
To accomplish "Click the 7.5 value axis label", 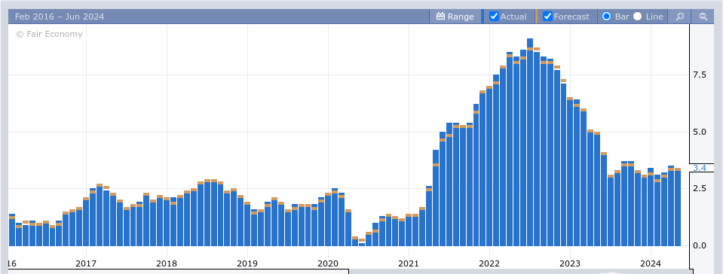I will [700, 75].
